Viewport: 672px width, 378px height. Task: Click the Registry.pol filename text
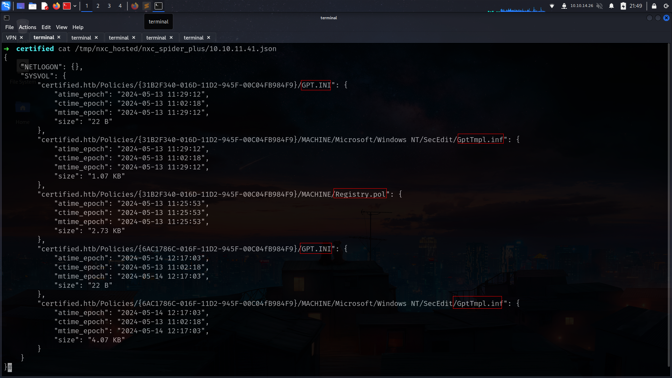[x=360, y=194]
